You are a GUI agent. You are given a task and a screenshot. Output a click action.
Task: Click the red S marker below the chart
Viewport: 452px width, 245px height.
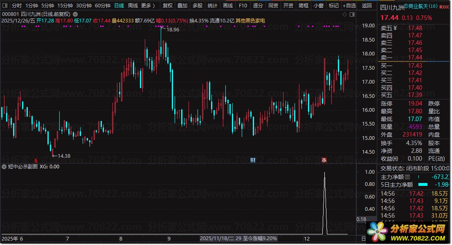[x=36, y=160]
